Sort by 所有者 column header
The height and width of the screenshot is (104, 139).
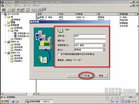click(86, 14)
